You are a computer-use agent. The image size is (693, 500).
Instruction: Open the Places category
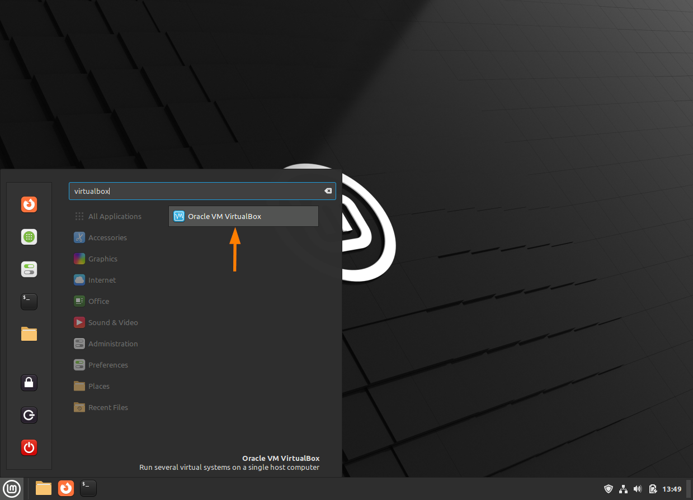click(x=92, y=386)
